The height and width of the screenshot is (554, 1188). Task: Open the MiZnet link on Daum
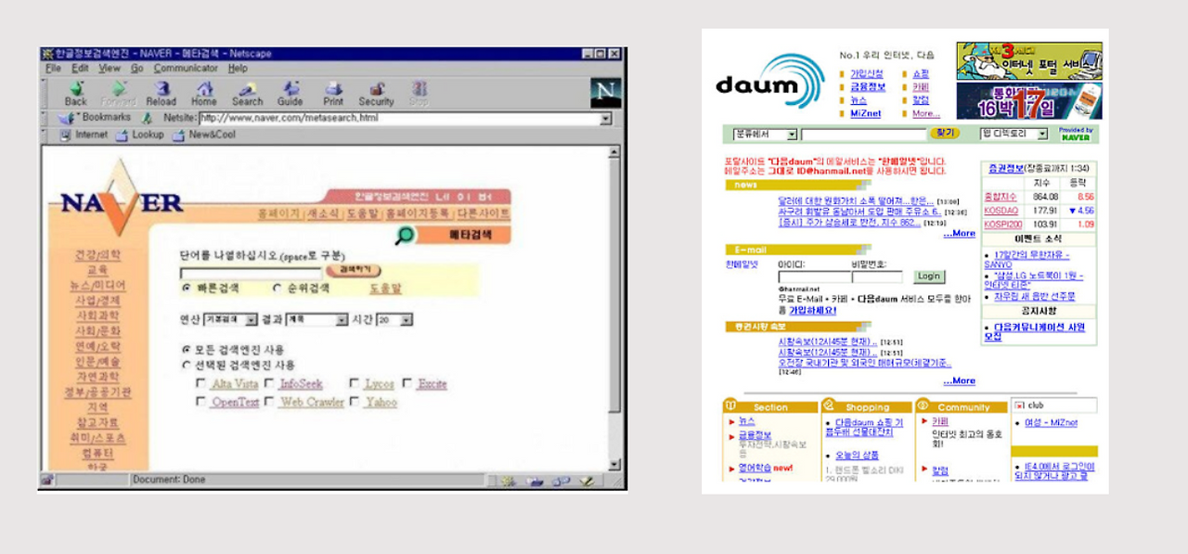point(865,113)
